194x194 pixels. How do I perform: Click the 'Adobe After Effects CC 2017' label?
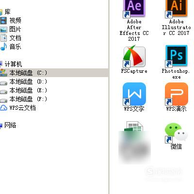click(x=134, y=30)
